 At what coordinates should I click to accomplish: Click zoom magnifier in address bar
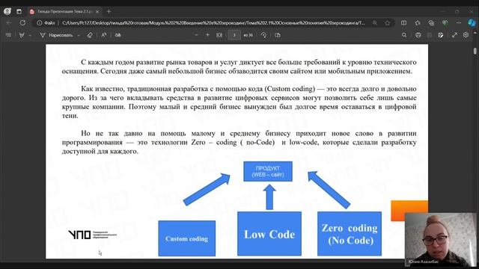375,23
